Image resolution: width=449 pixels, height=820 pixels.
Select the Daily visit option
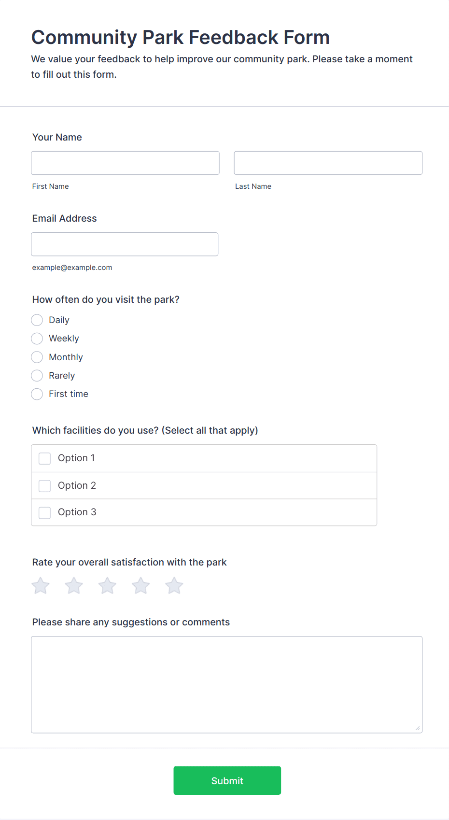tap(37, 320)
